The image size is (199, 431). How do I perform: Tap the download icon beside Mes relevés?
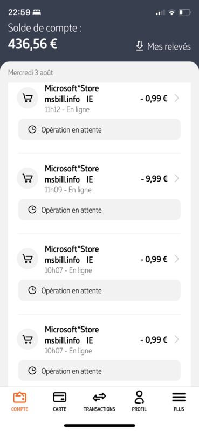(140, 46)
